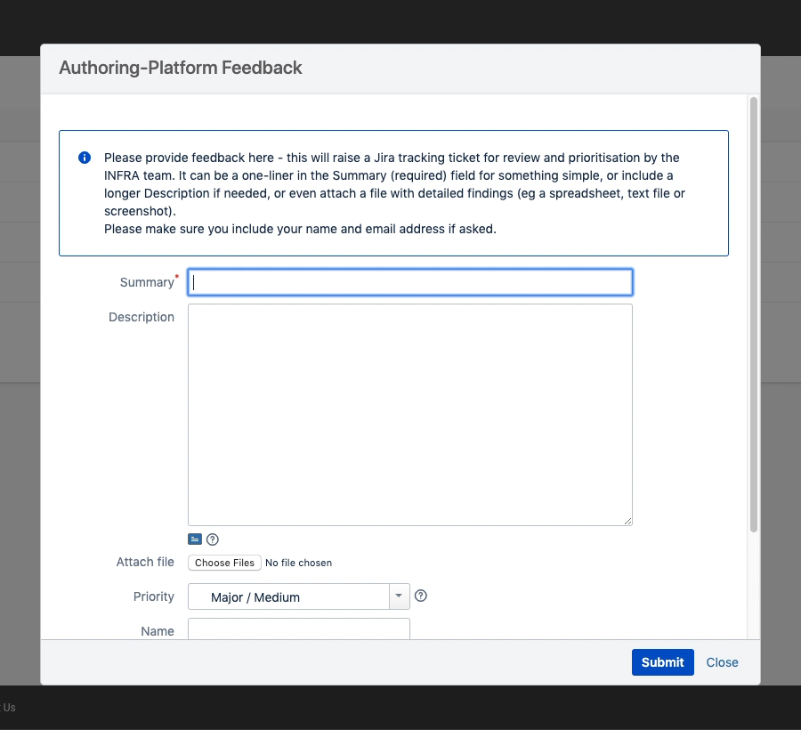Click the Attach file label

point(145,562)
